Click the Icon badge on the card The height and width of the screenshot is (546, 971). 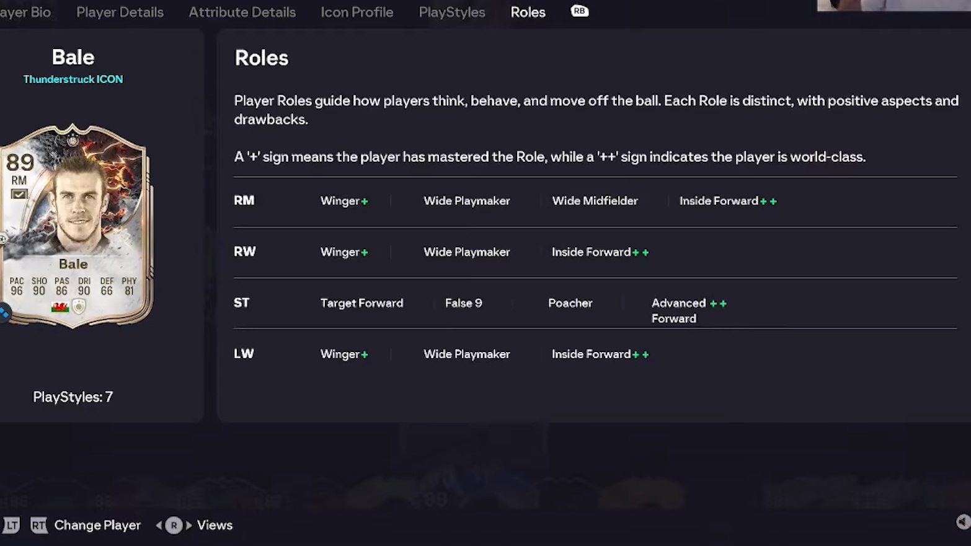pos(79,306)
